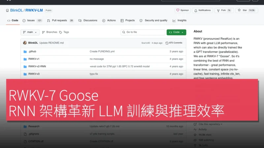Open commit hash 5ca1c45
This screenshot has width=264, height=148.
point(146,43)
